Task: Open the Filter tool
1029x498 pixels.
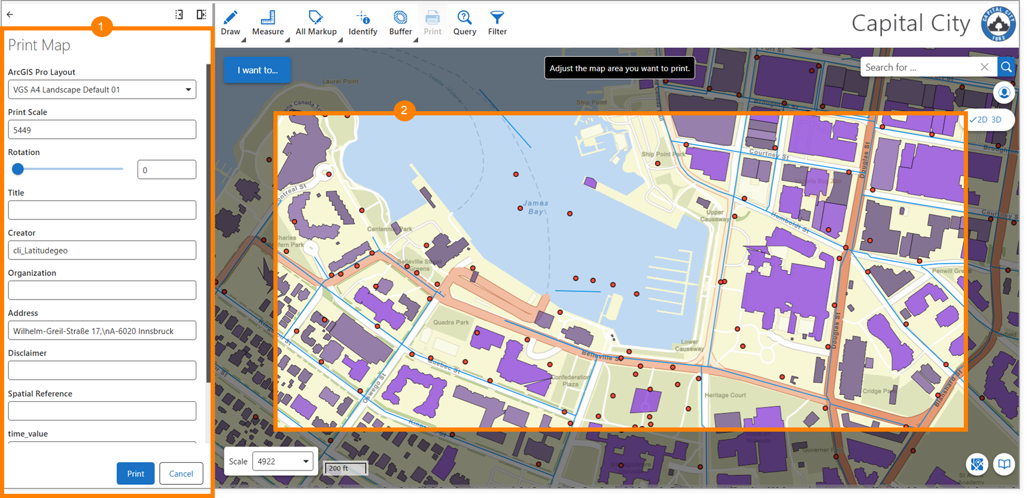Action: [497, 23]
